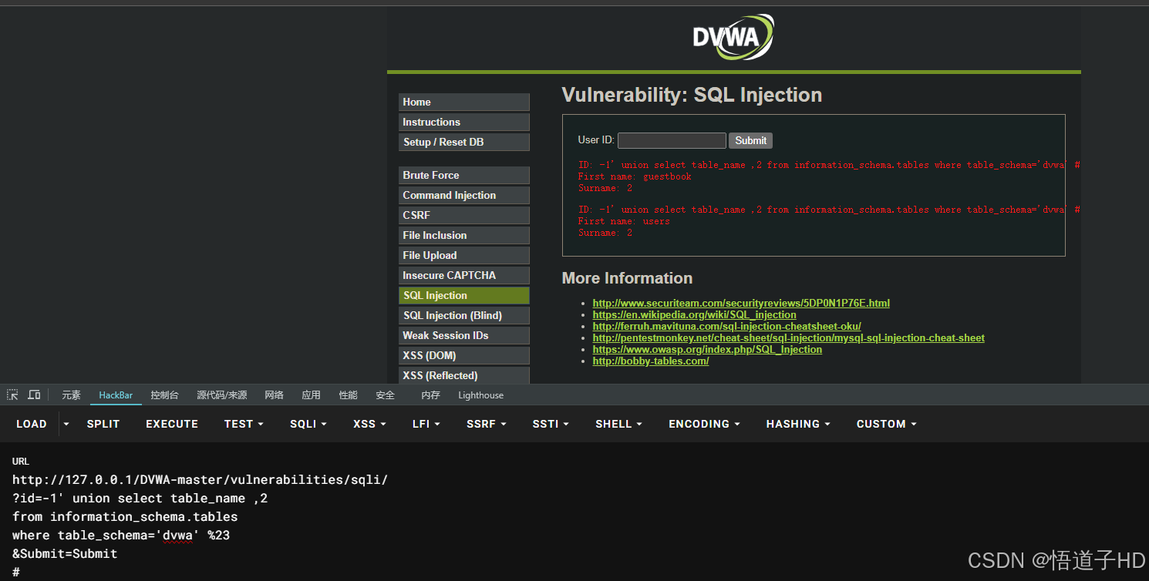Expand the SSTI dropdown
This screenshot has height=581, width=1149.
pyautogui.click(x=551, y=424)
